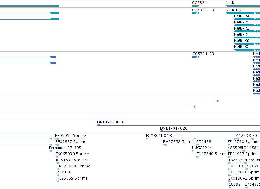The height and width of the screenshot is (189, 260).
Task: Click the CG5321-RB transcript arrow glyph
Action: click(196, 13)
